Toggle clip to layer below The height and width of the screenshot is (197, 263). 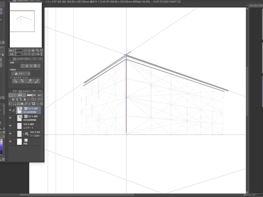[13, 99]
